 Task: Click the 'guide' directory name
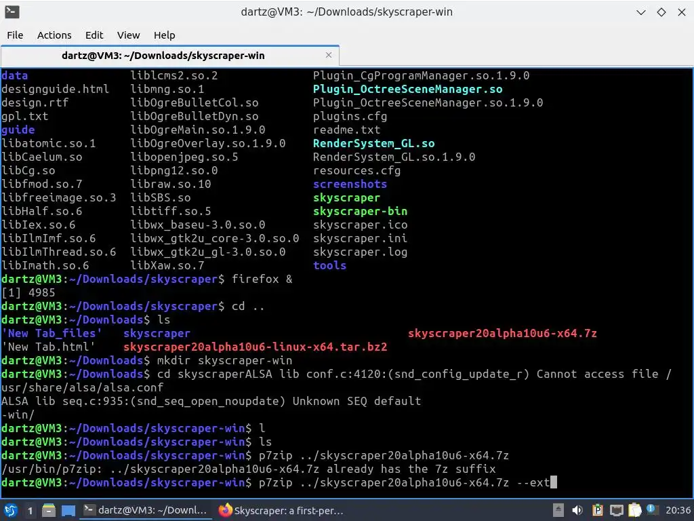[x=18, y=130]
